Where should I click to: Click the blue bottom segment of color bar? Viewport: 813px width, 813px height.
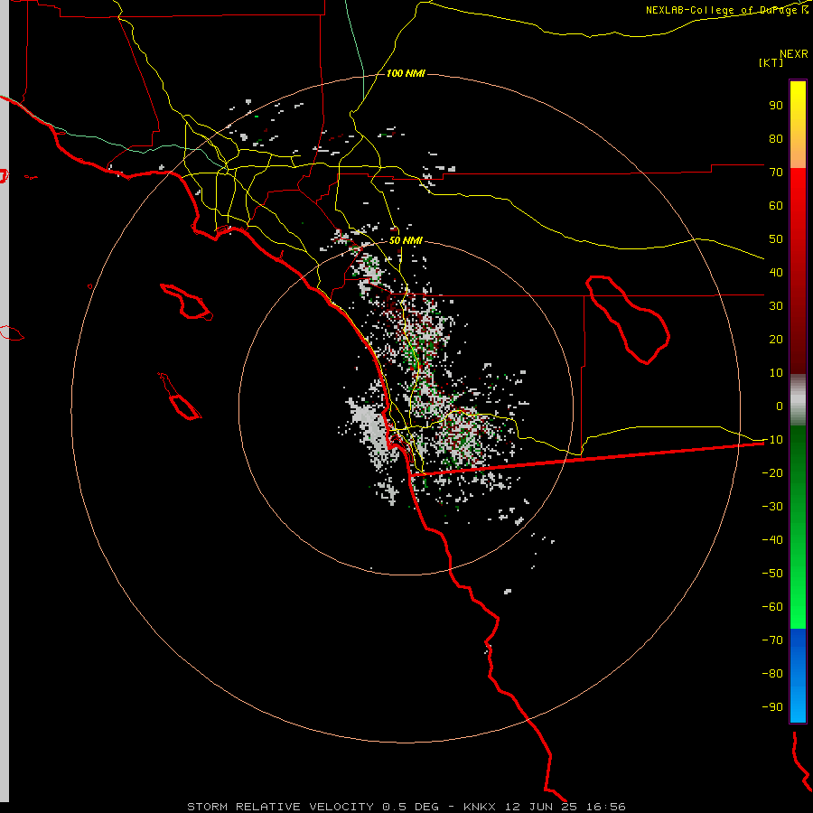pyautogui.click(x=798, y=676)
